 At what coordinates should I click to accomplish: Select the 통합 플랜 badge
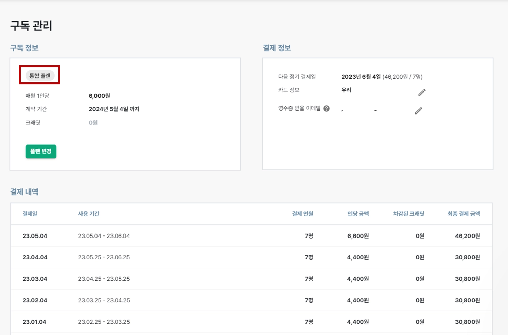40,76
